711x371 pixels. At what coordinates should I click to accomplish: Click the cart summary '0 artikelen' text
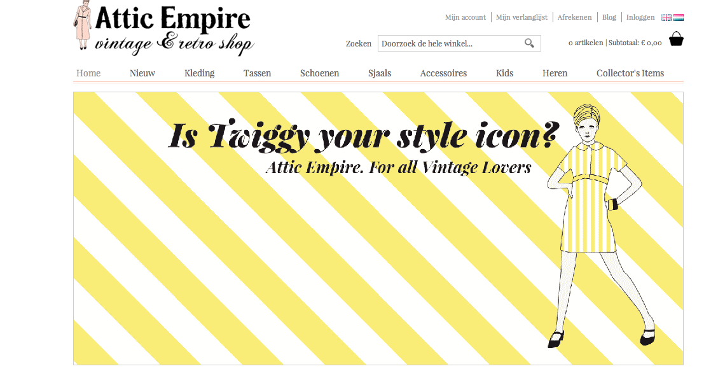point(586,43)
